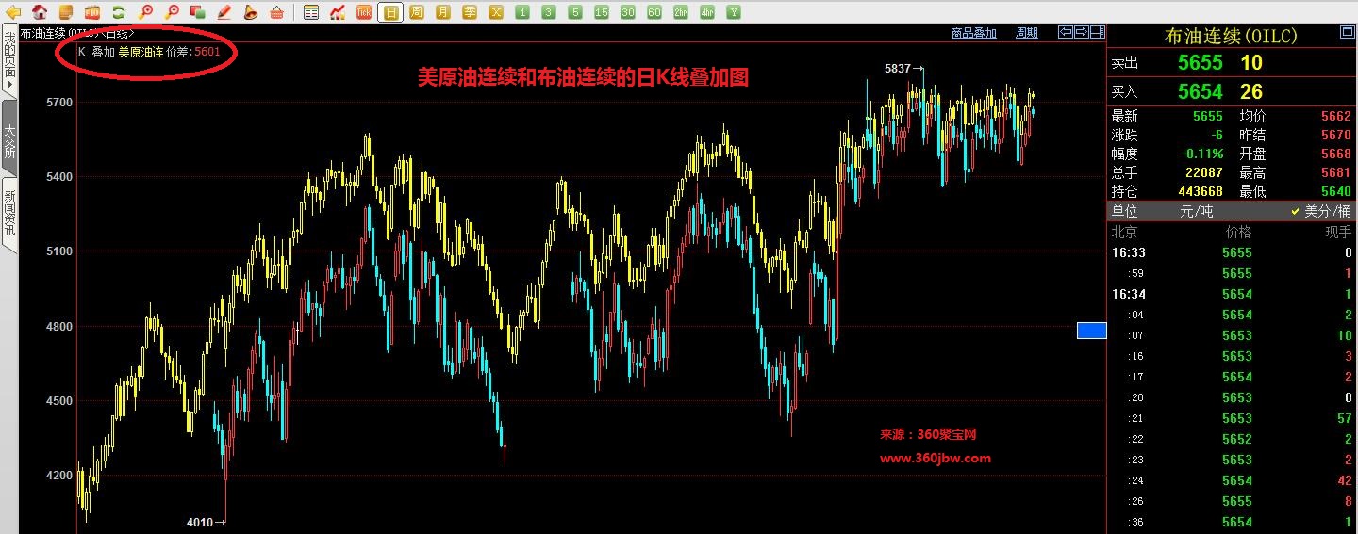
Task: Select the 5-minute period button
Action: point(575,12)
